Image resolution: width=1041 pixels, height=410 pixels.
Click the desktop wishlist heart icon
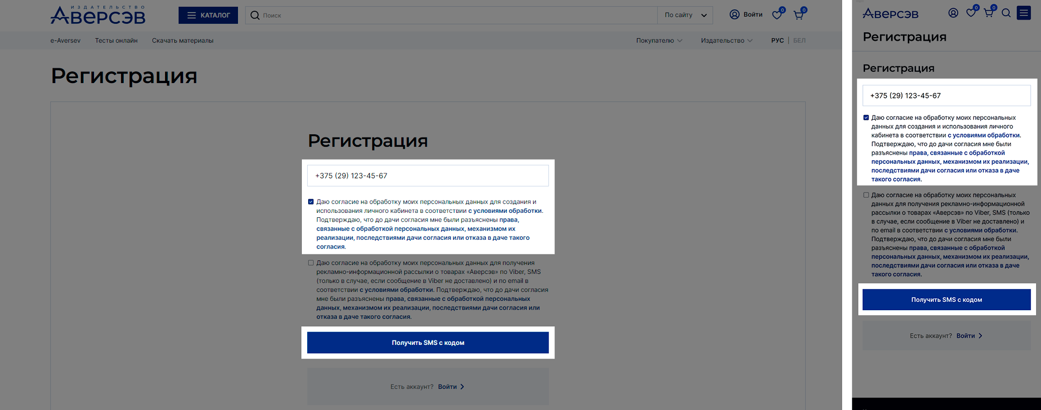click(776, 15)
